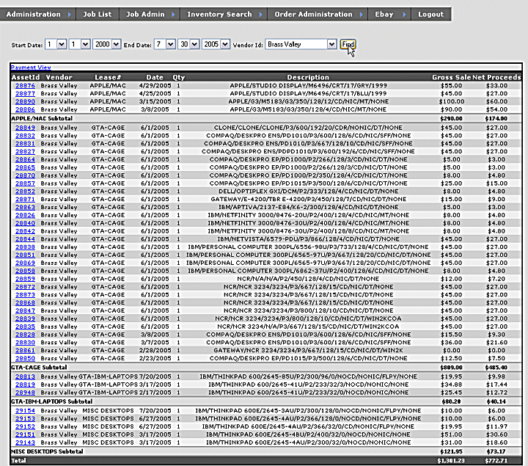This screenshot has height=466, width=528.
Task: Select the GTA-IBM-LAPTOPS Subtotal row label
Action: [51, 401]
